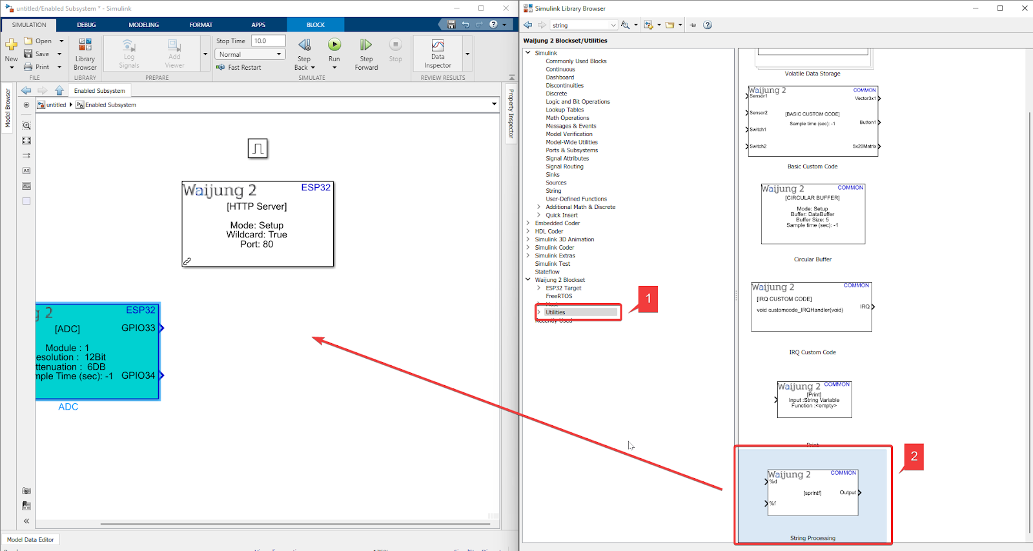Open the Print dropdown arrow
This screenshot has width=1033, height=551.
[x=59, y=66]
